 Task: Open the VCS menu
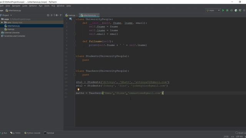coord(53,6)
